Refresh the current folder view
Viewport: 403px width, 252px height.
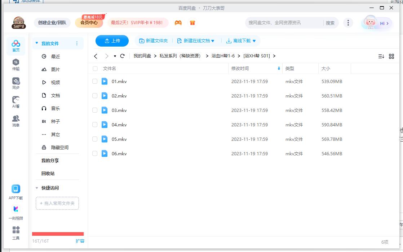pyautogui.click(x=122, y=56)
